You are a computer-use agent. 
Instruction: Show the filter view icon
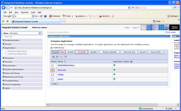click(61, 57)
